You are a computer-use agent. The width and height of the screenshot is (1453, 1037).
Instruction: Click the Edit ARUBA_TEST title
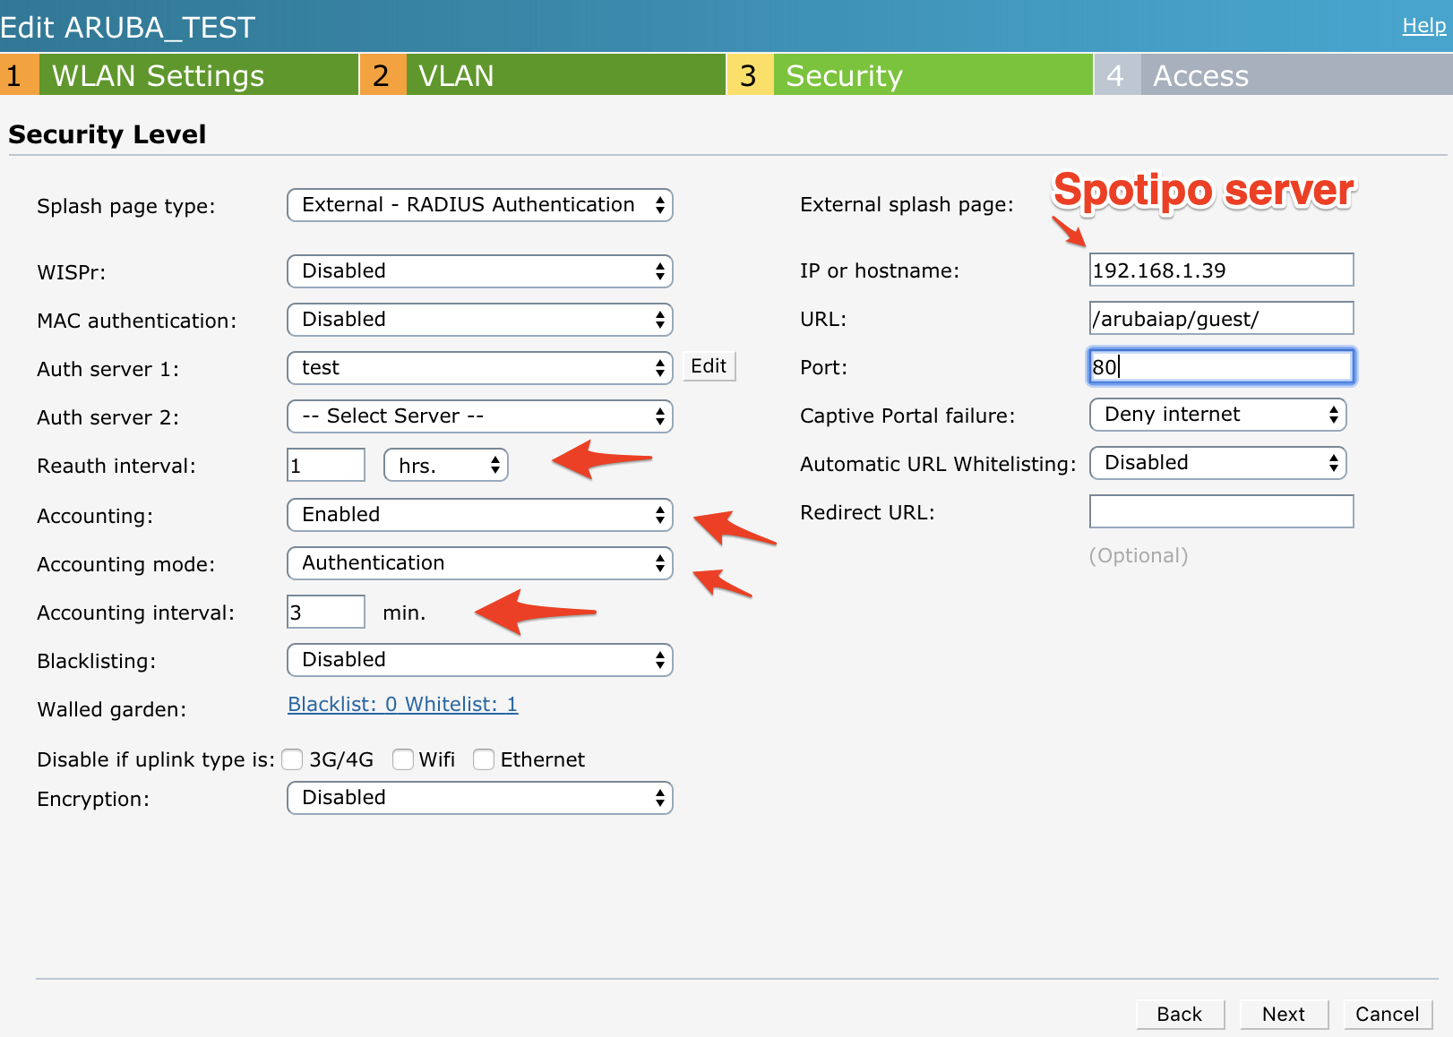[128, 27]
